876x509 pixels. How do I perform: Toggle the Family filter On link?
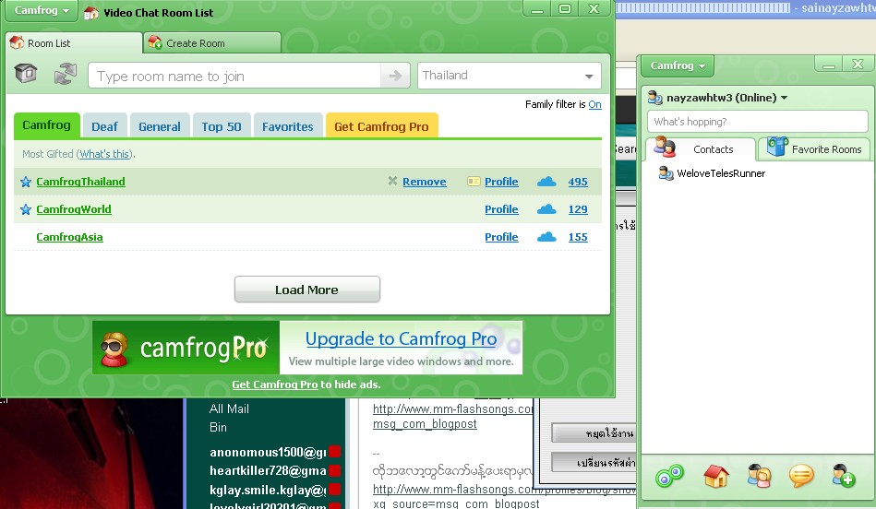(x=594, y=104)
